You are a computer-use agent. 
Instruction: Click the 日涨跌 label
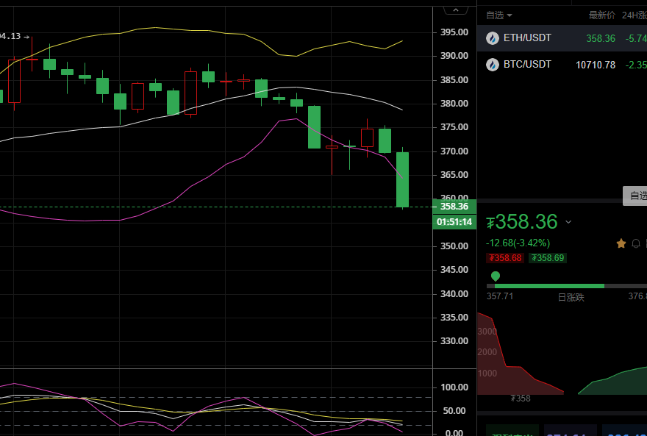pyautogui.click(x=571, y=297)
